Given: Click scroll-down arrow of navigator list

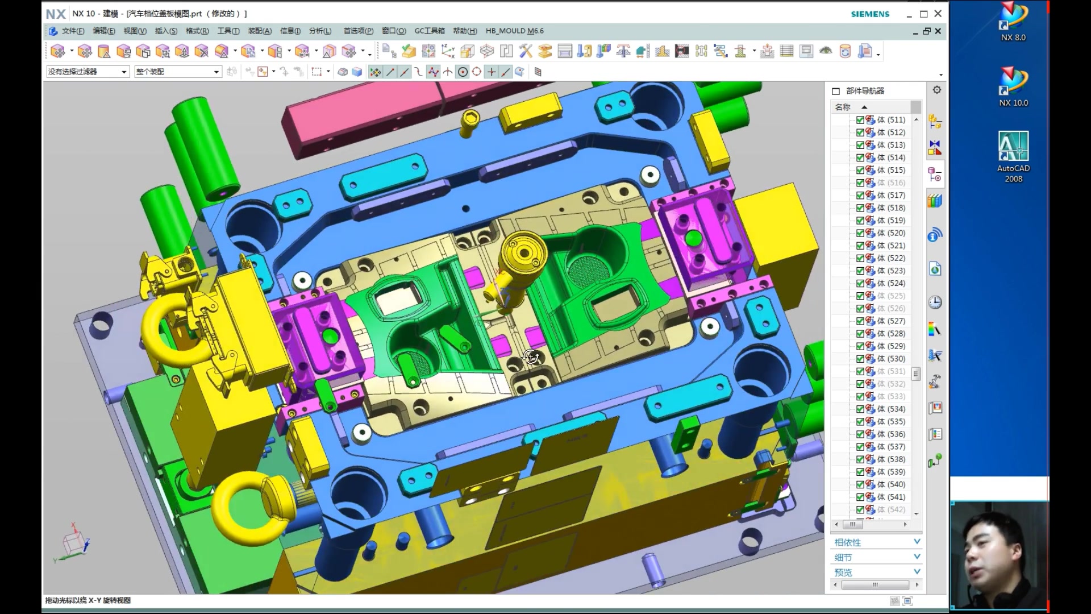Looking at the screenshot, I should [x=916, y=513].
